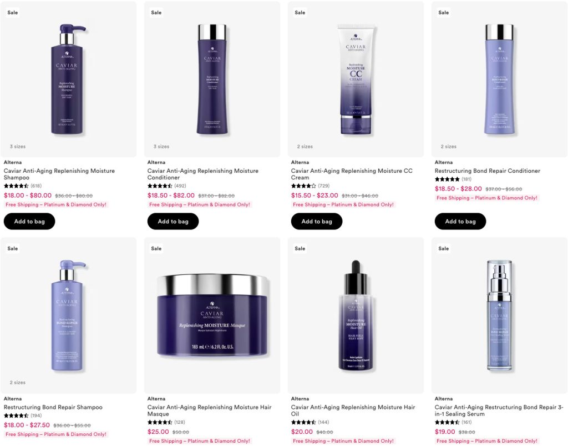The image size is (568, 446).
Task: View CC Cream star rating reviews (729)
Action: click(310, 186)
